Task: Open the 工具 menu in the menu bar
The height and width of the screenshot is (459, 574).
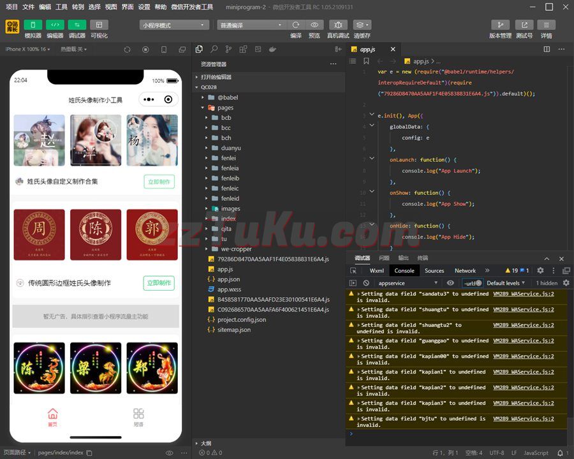Action: click(x=61, y=6)
